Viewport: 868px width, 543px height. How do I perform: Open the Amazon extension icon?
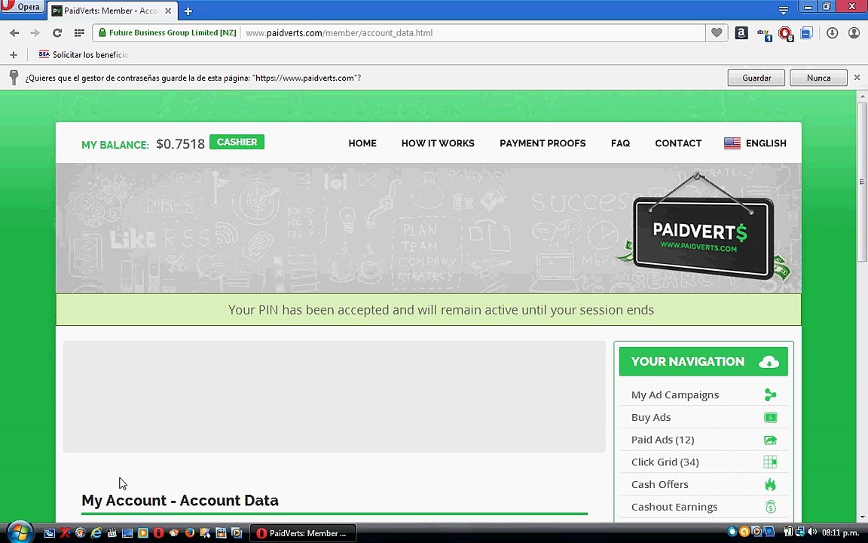pyautogui.click(x=741, y=33)
